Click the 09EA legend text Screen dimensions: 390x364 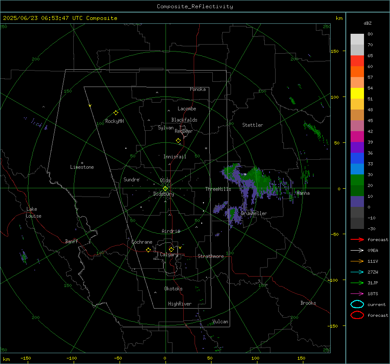(x=373, y=251)
